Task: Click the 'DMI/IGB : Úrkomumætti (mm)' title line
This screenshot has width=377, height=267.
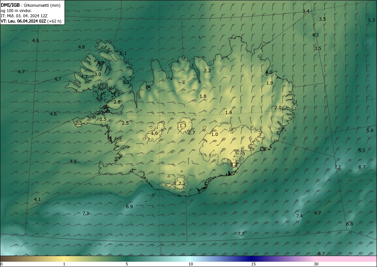Action: 31,5
